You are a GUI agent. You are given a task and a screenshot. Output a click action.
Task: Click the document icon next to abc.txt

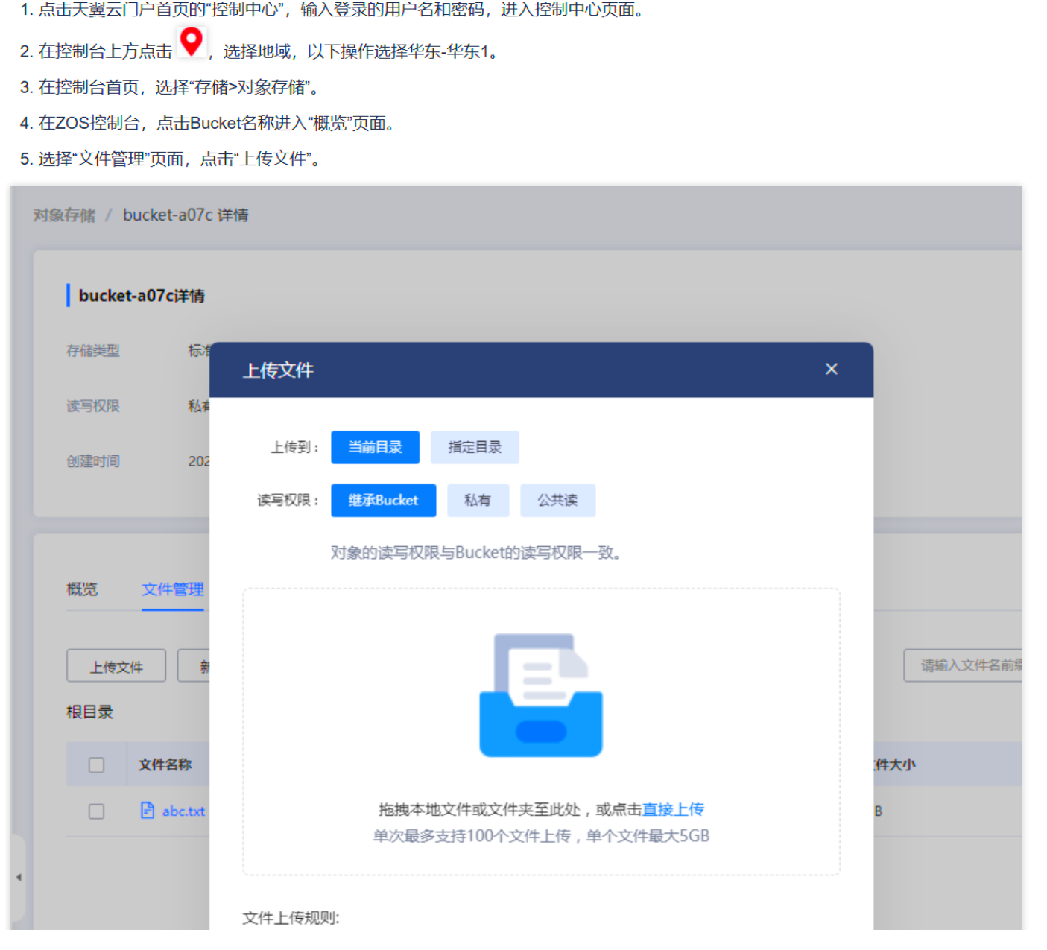[x=148, y=811]
